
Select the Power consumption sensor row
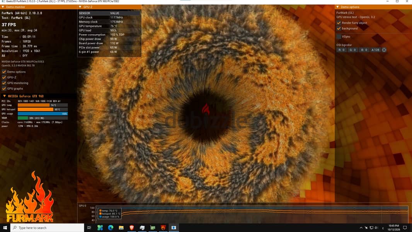tap(109, 35)
